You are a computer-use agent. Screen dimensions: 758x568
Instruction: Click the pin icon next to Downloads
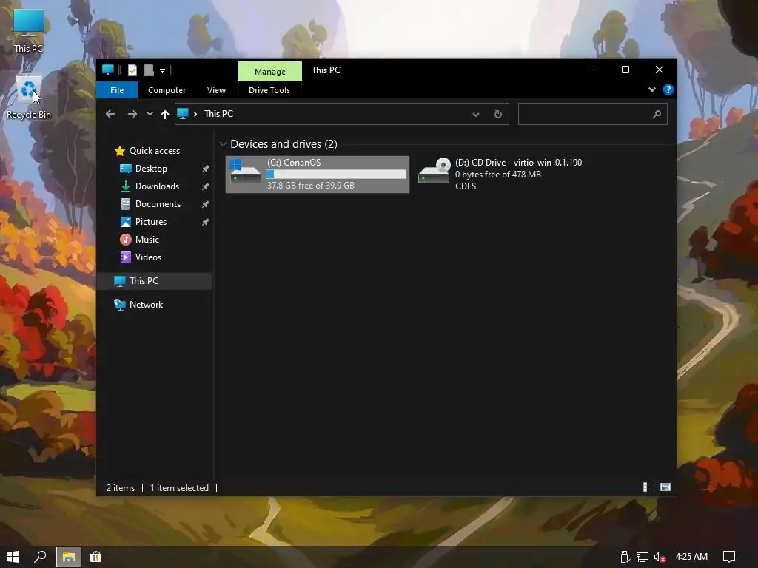click(x=206, y=186)
